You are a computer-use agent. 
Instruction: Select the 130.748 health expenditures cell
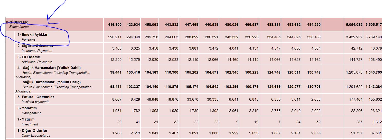click(x=313, y=72)
